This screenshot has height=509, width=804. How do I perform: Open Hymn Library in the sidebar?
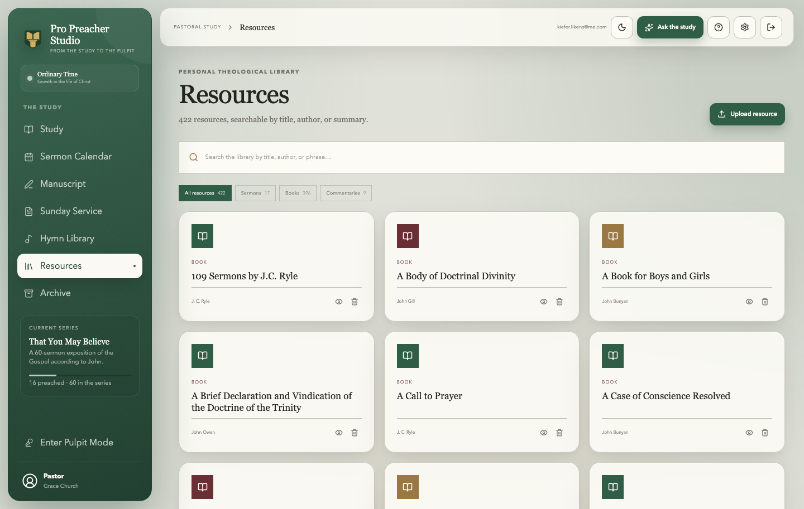(80, 239)
